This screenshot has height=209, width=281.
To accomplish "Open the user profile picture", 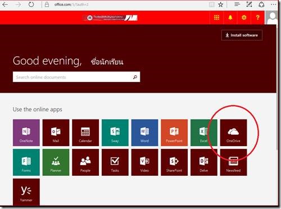I will [271, 17].
